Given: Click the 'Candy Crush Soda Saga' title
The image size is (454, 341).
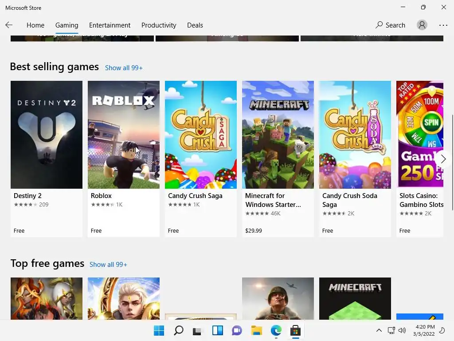Looking at the screenshot, I should (x=349, y=200).
